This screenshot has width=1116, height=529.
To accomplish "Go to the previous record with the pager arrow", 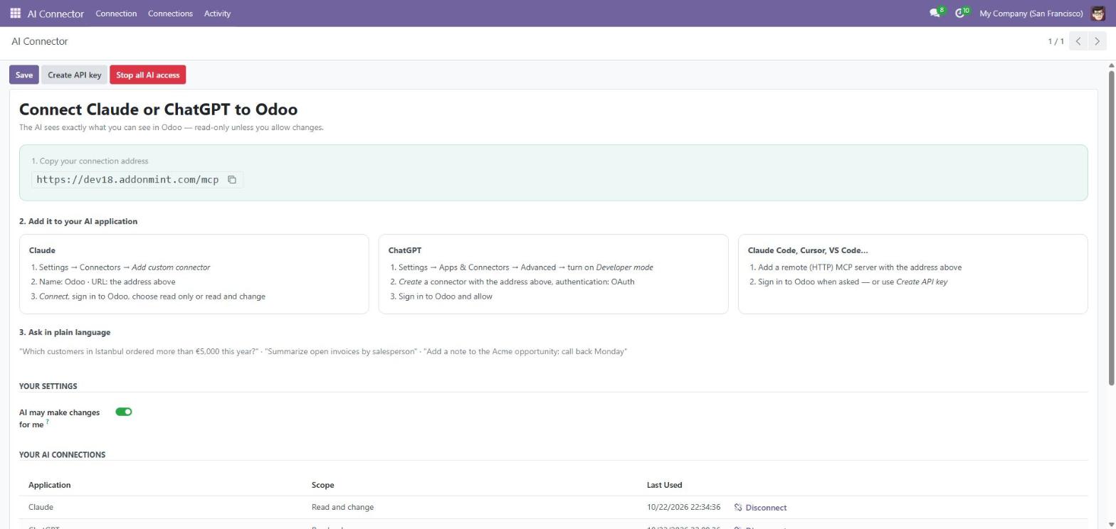I will (x=1078, y=41).
